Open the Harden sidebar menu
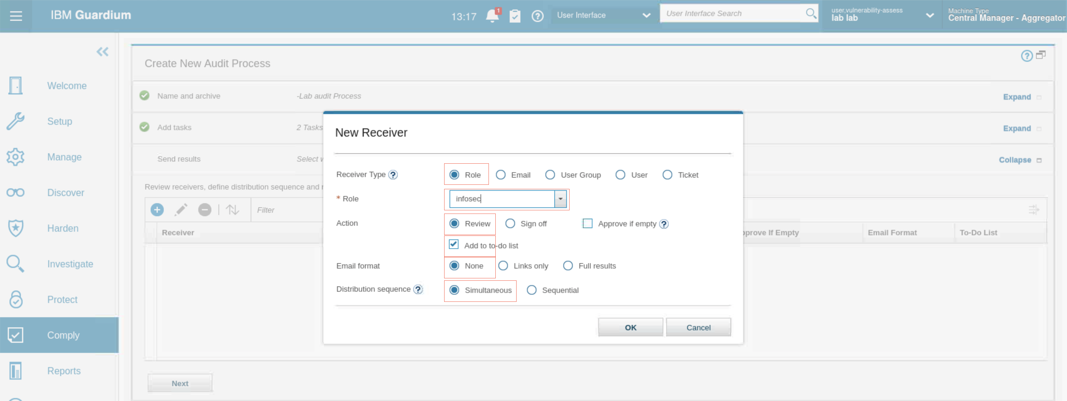 (x=63, y=228)
